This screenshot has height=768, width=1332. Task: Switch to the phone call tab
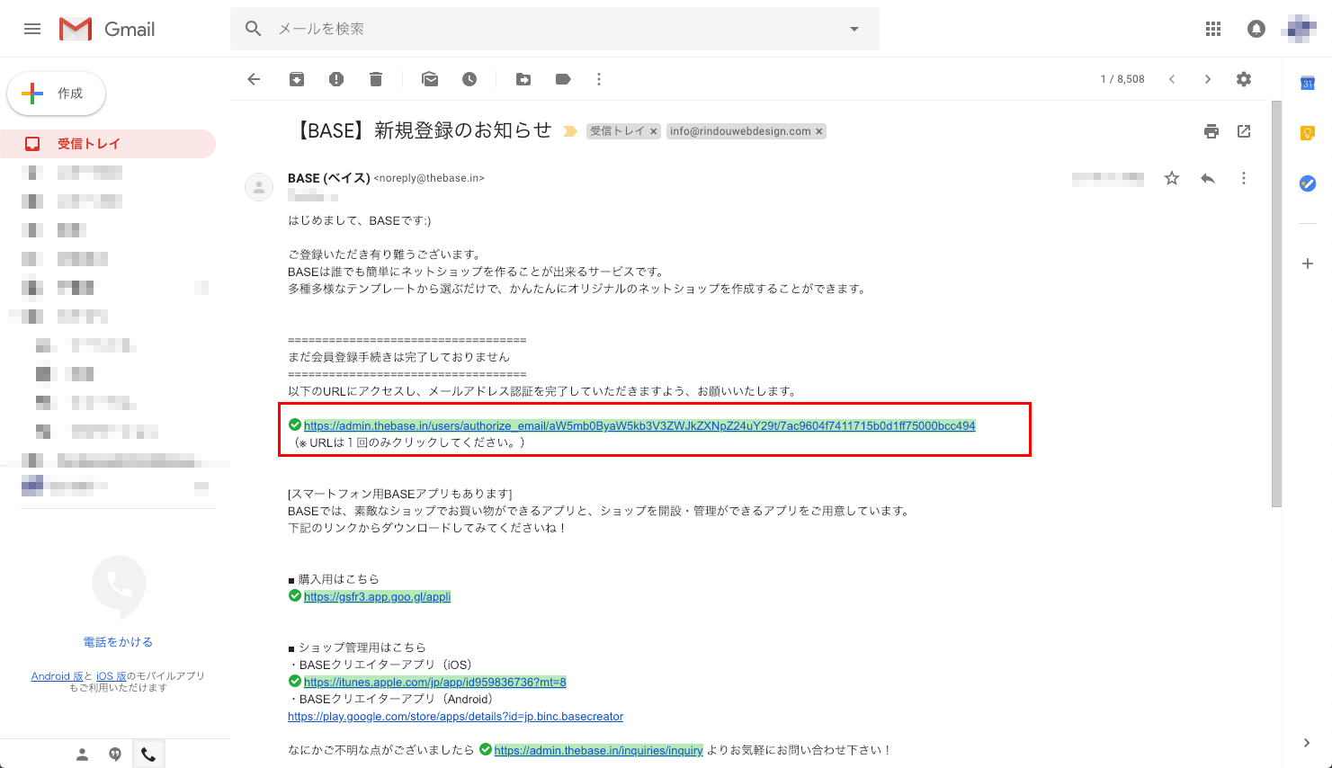click(148, 755)
